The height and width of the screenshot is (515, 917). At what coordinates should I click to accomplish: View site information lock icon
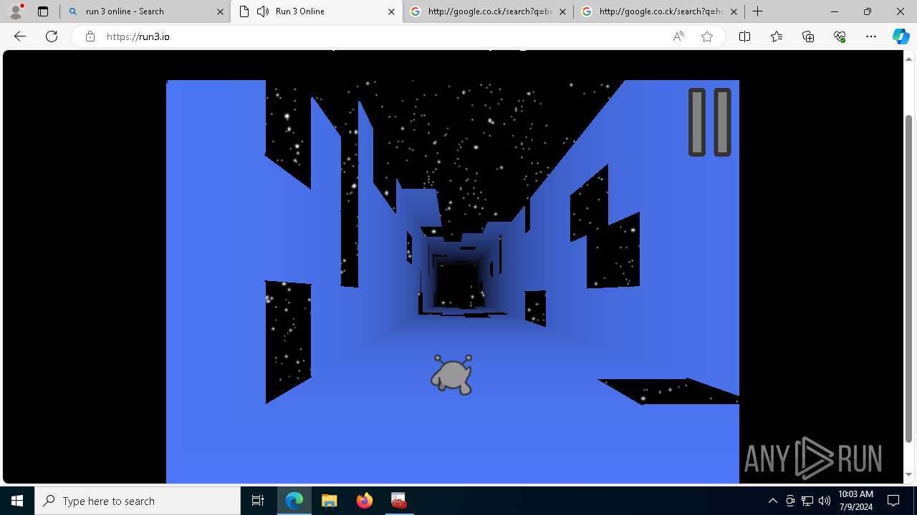pyautogui.click(x=90, y=36)
